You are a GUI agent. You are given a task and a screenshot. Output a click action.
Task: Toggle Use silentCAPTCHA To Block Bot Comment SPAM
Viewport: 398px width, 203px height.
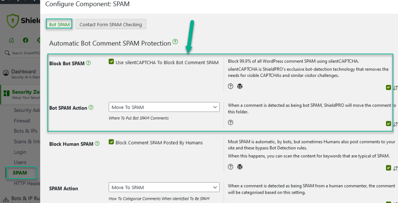pos(112,62)
